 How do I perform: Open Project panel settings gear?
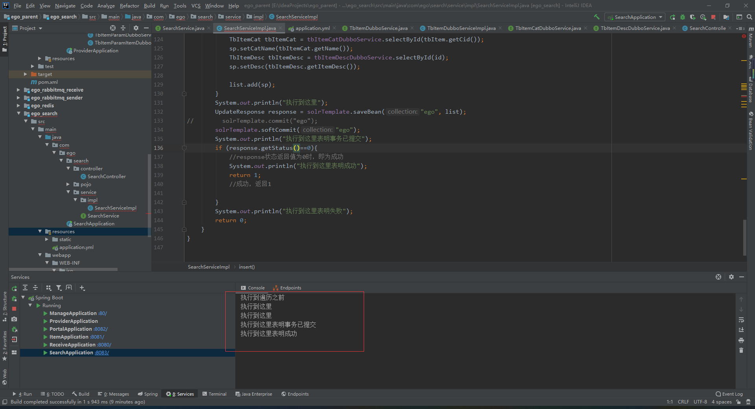pos(136,28)
